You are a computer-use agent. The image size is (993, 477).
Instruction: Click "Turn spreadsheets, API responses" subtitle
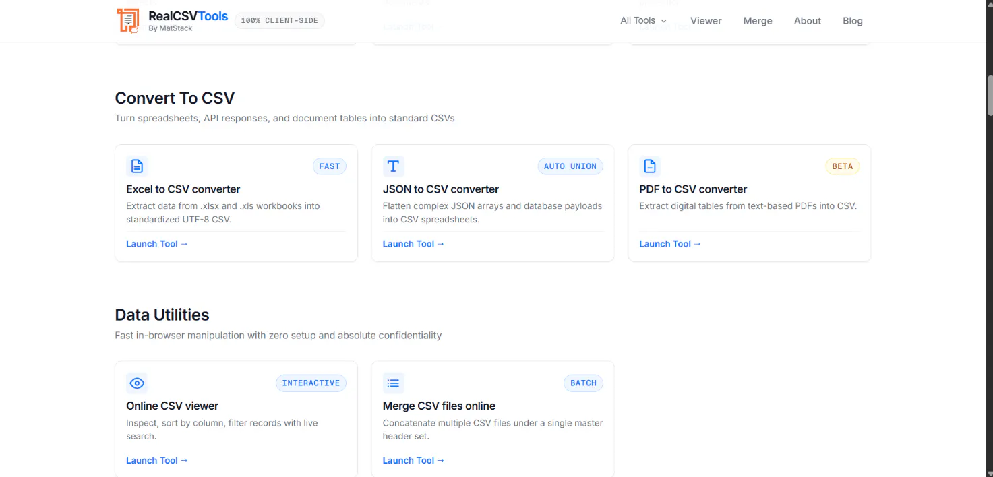(x=285, y=119)
